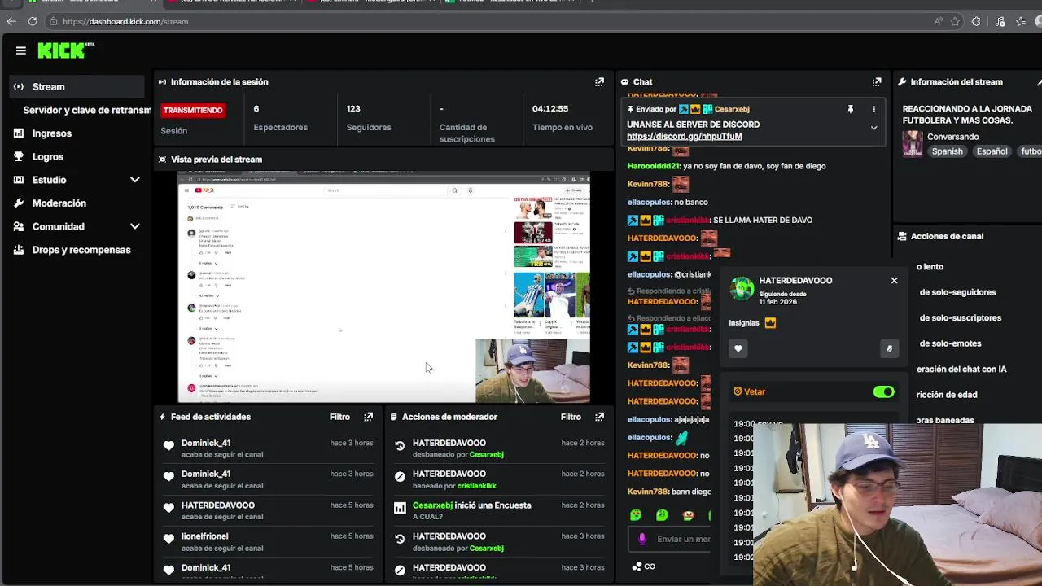The height and width of the screenshot is (586, 1042).
Task: Click the points bubble icon below chat input
Action: coord(637,566)
